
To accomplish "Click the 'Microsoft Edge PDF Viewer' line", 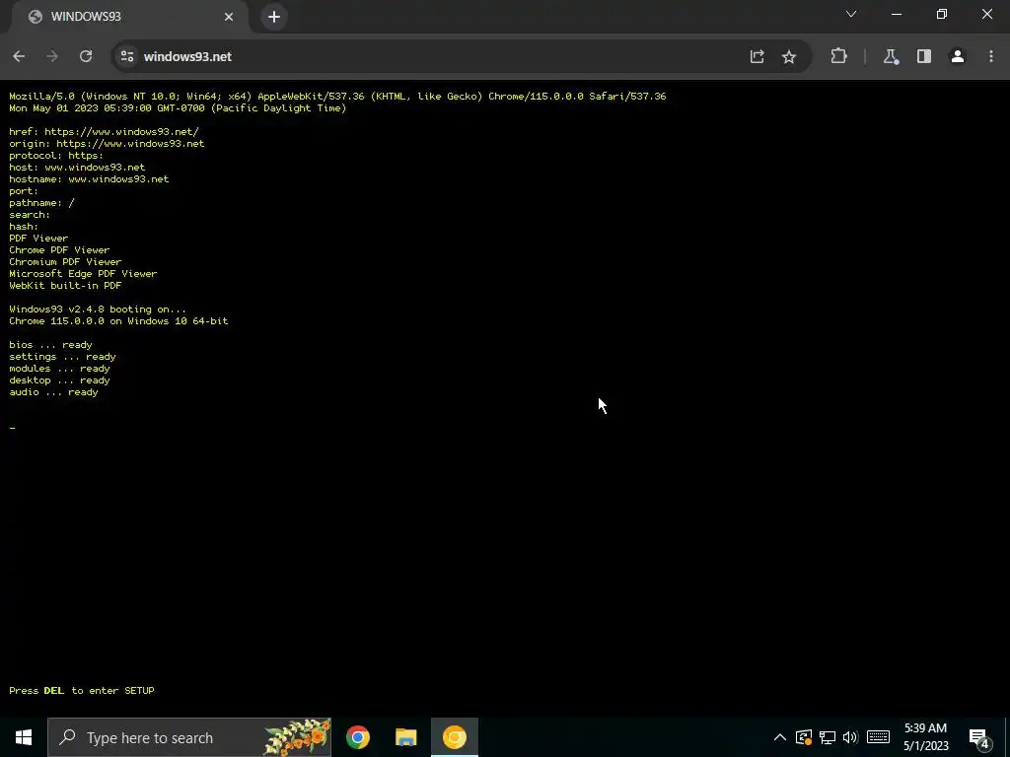I will (83, 274).
